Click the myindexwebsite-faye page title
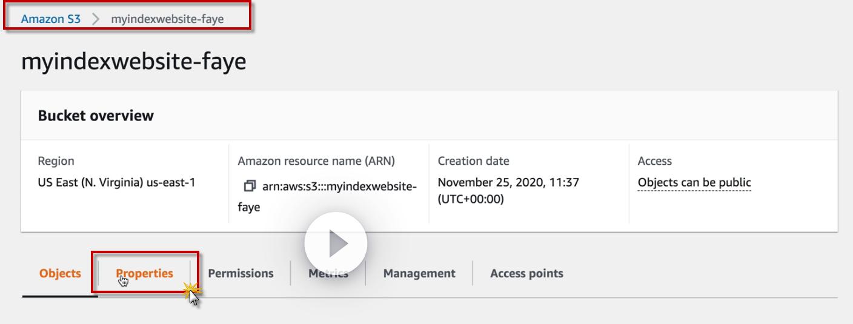 [134, 62]
